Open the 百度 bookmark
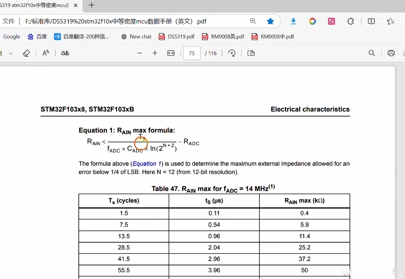The height and width of the screenshot is (279, 405). 37,37
